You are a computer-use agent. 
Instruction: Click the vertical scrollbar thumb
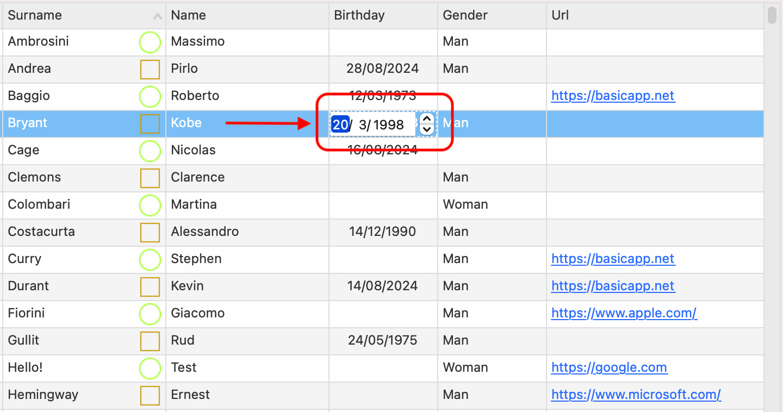pyautogui.click(x=772, y=14)
